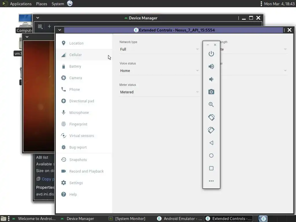Viewport: 296px width, 222px height.
Task: Switch to Device Manager taskbar entry
Action: coord(77,219)
